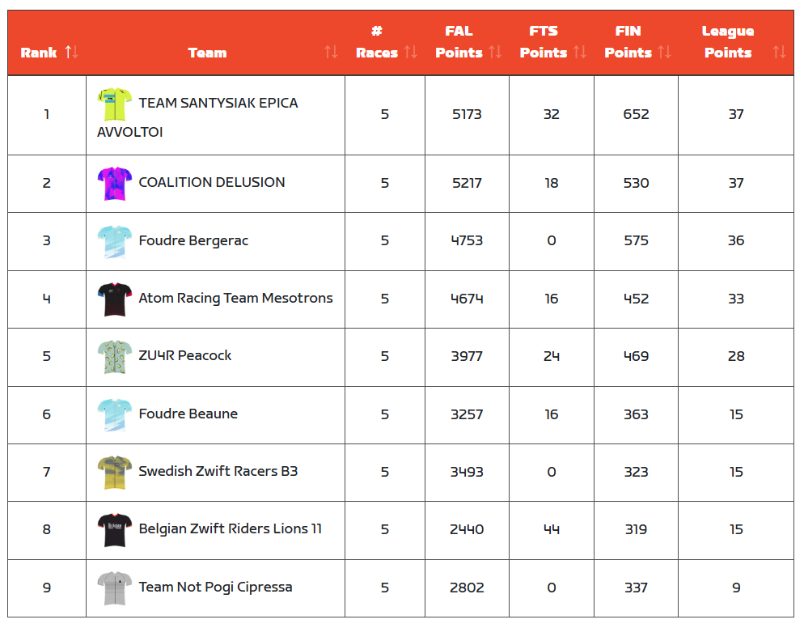The image size is (804, 628).
Task: Select FAL Points value 5217
Action: pyautogui.click(x=467, y=184)
